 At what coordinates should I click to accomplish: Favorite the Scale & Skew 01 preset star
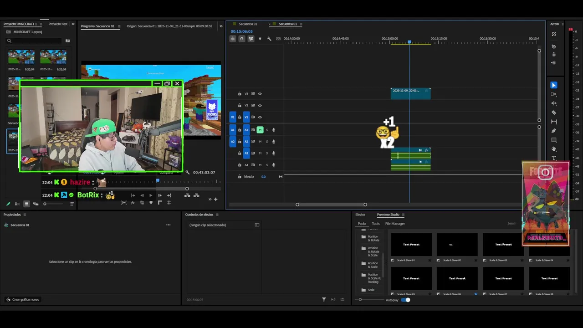point(430,260)
